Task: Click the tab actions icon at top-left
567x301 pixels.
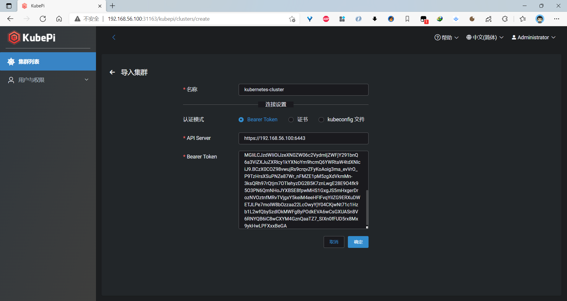Action: [9, 6]
